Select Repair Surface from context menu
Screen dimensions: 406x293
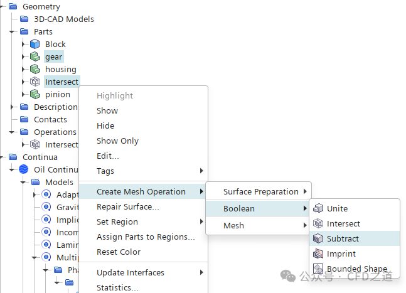[127, 206]
